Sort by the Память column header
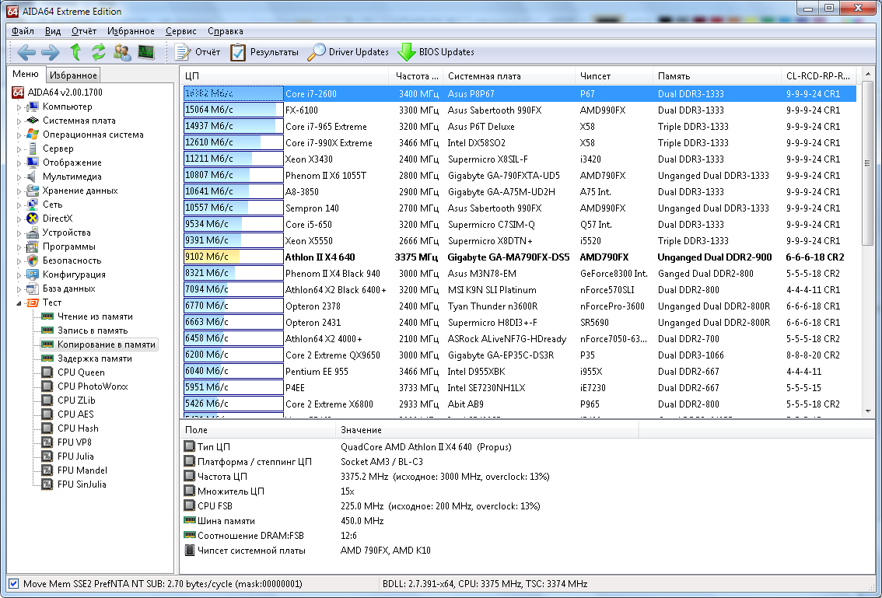882x598 pixels. (x=716, y=76)
